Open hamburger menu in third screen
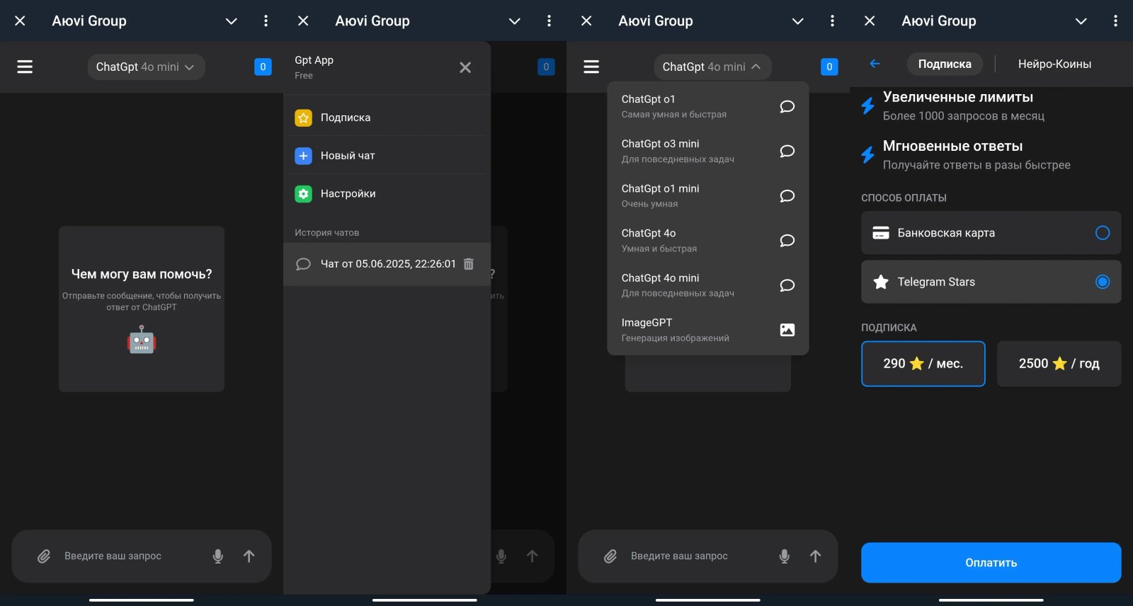Image resolution: width=1133 pixels, height=606 pixels. 591,67
